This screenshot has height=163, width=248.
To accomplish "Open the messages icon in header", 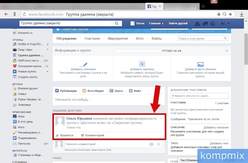I will point(205,23).
